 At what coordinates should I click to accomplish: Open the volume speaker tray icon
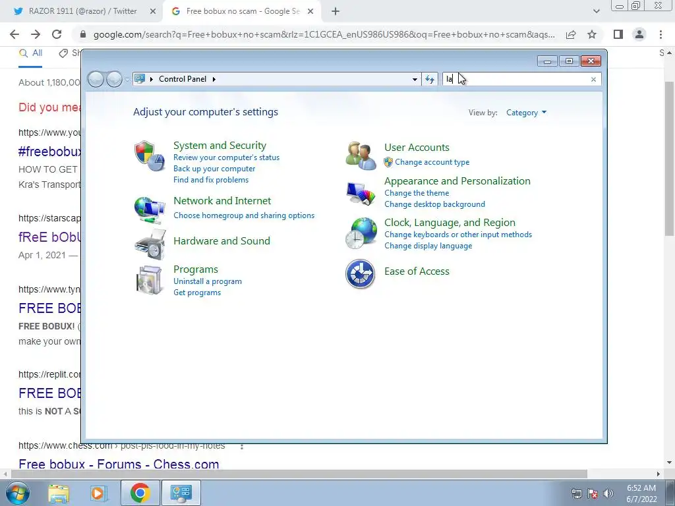tap(608, 493)
